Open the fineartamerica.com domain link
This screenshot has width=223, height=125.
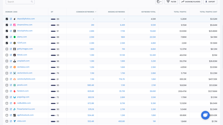[26, 109]
